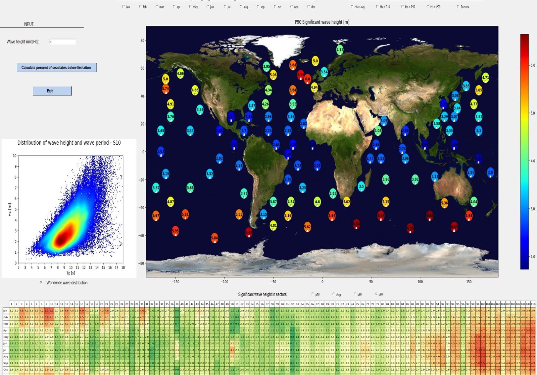
Task: Select the 5.06 wave height marker
Action: [x=273, y=75]
